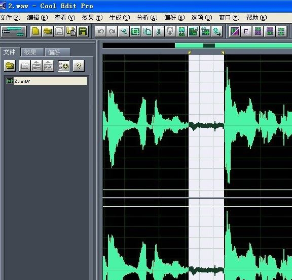The height and width of the screenshot is (280, 292).
Task: Click the dark green waveform disk icon
Action: [83, 31]
